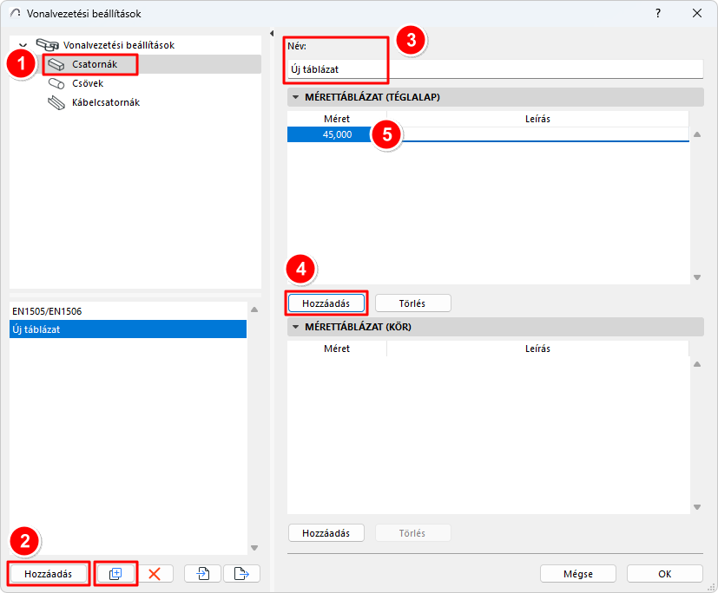The image size is (718, 593).
Task: Add a size to the rectangular table
Action: coord(326,303)
